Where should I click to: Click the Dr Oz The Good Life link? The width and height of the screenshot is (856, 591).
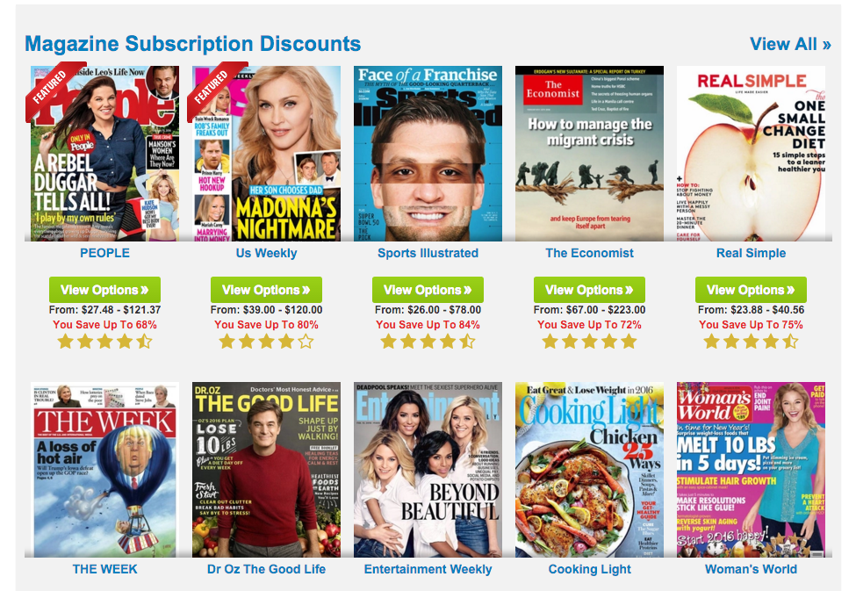pos(266,569)
